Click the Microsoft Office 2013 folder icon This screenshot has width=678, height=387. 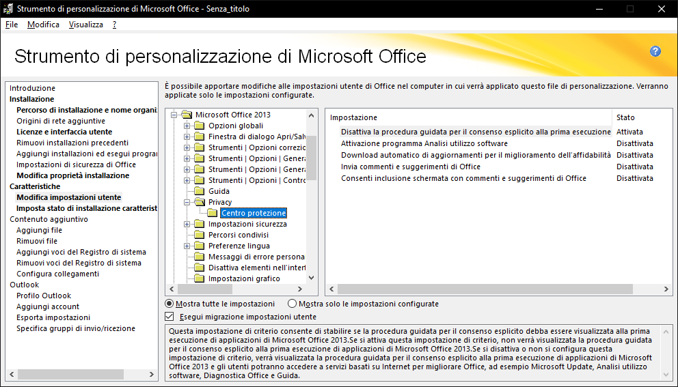(187, 115)
